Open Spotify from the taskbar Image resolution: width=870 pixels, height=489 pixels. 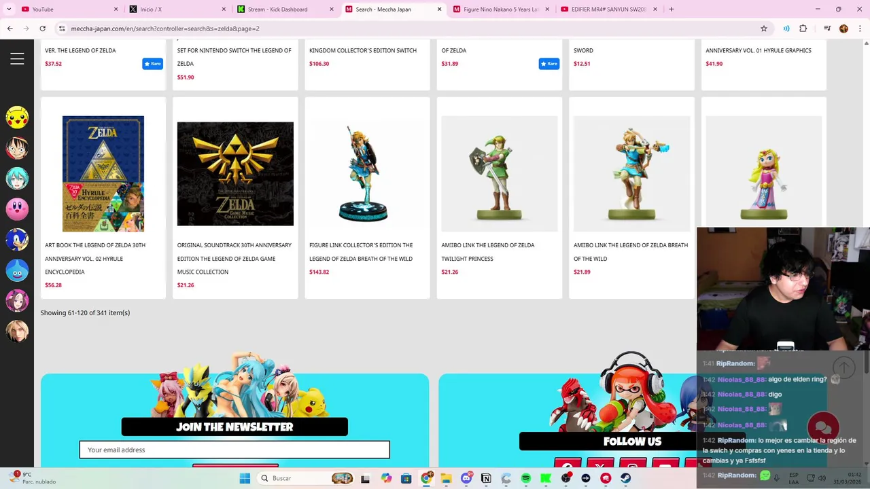(526, 478)
